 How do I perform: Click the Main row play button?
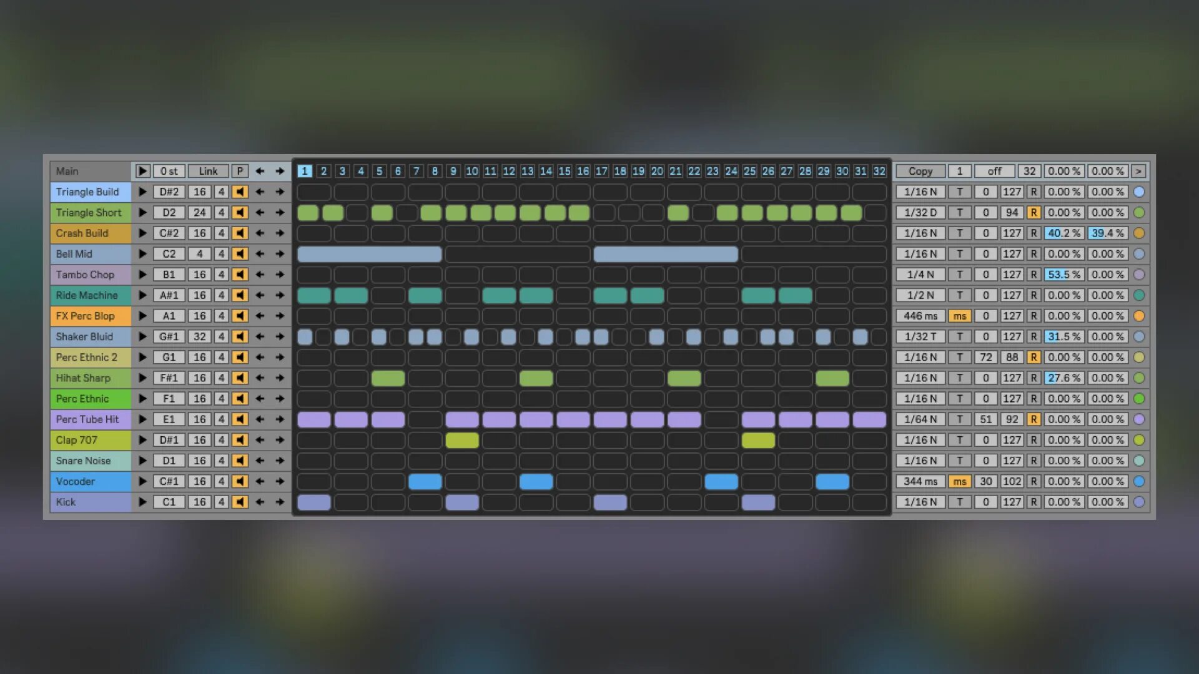tap(142, 171)
